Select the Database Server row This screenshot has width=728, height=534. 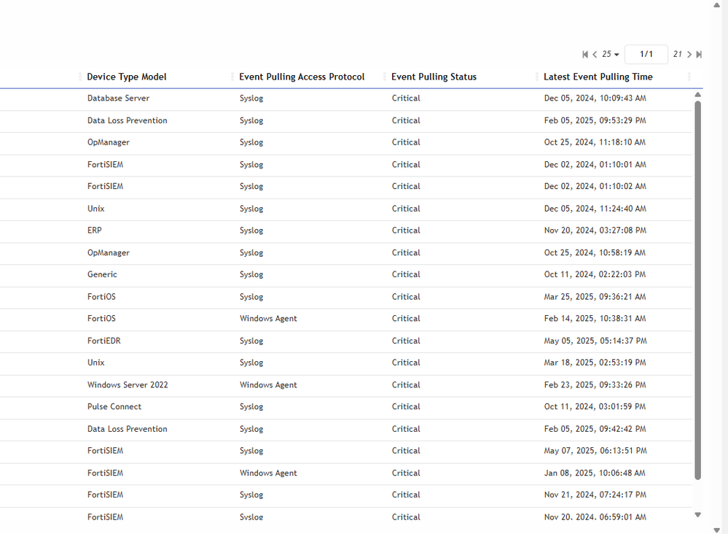(118, 98)
